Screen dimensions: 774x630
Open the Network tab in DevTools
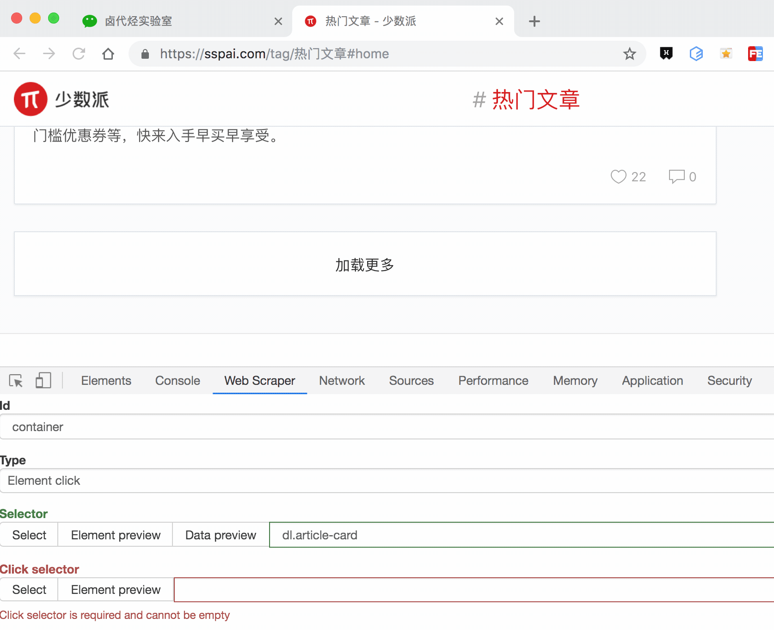click(x=342, y=381)
